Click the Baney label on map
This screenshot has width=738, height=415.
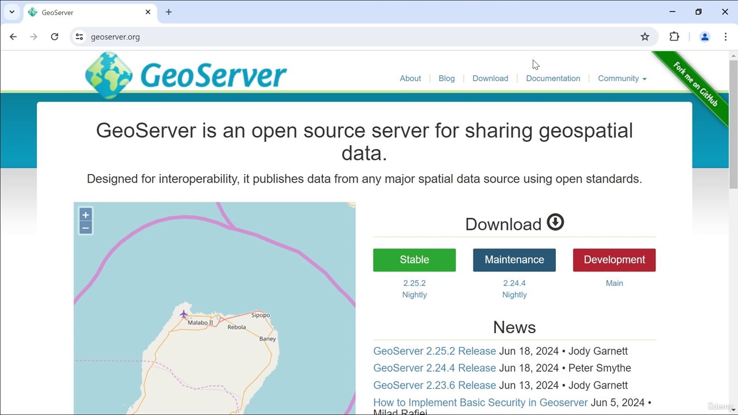pos(268,339)
